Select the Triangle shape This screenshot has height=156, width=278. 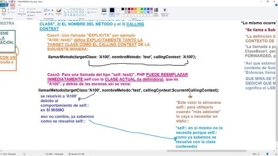click(x=83, y=9)
